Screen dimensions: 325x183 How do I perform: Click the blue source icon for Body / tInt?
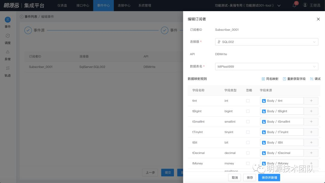[x=264, y=101]
